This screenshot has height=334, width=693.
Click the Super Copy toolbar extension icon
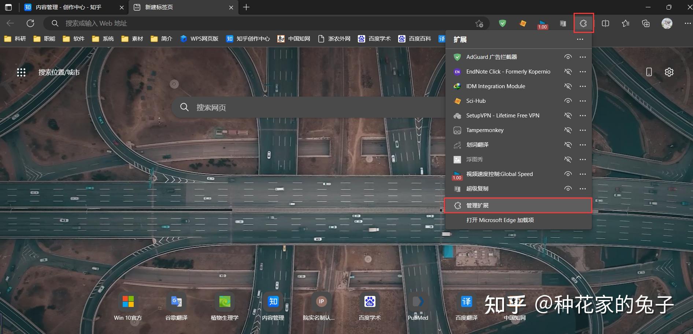[x=563, y=23]
